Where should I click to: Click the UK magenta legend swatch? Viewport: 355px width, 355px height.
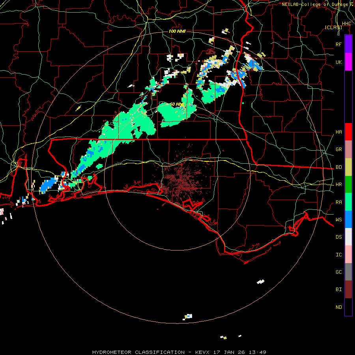click(x=348, y=62)
